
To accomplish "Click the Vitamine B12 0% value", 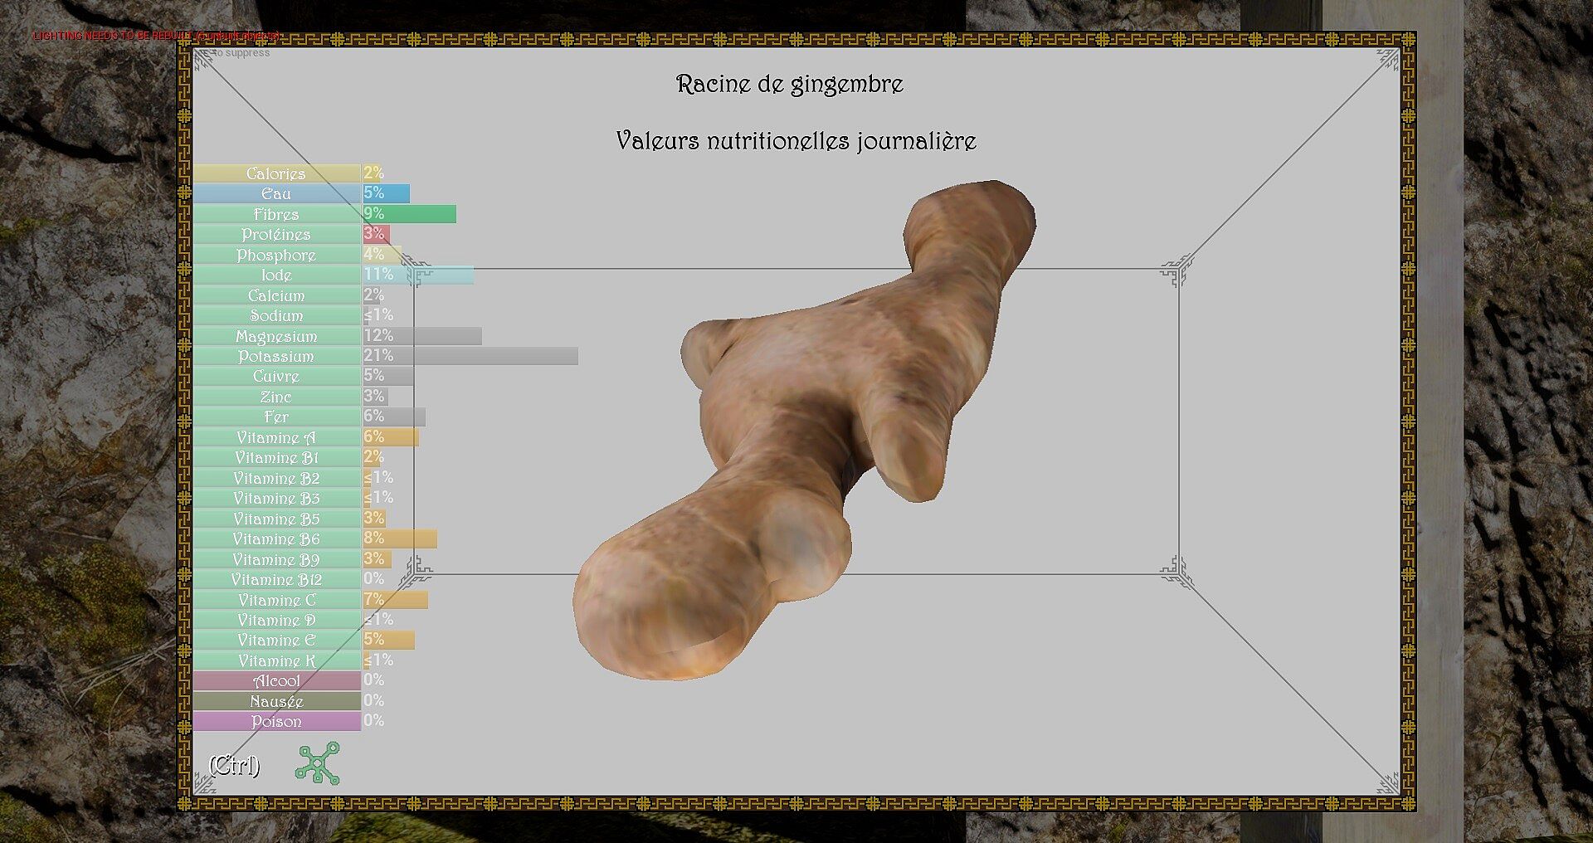I will coord(373,578).
